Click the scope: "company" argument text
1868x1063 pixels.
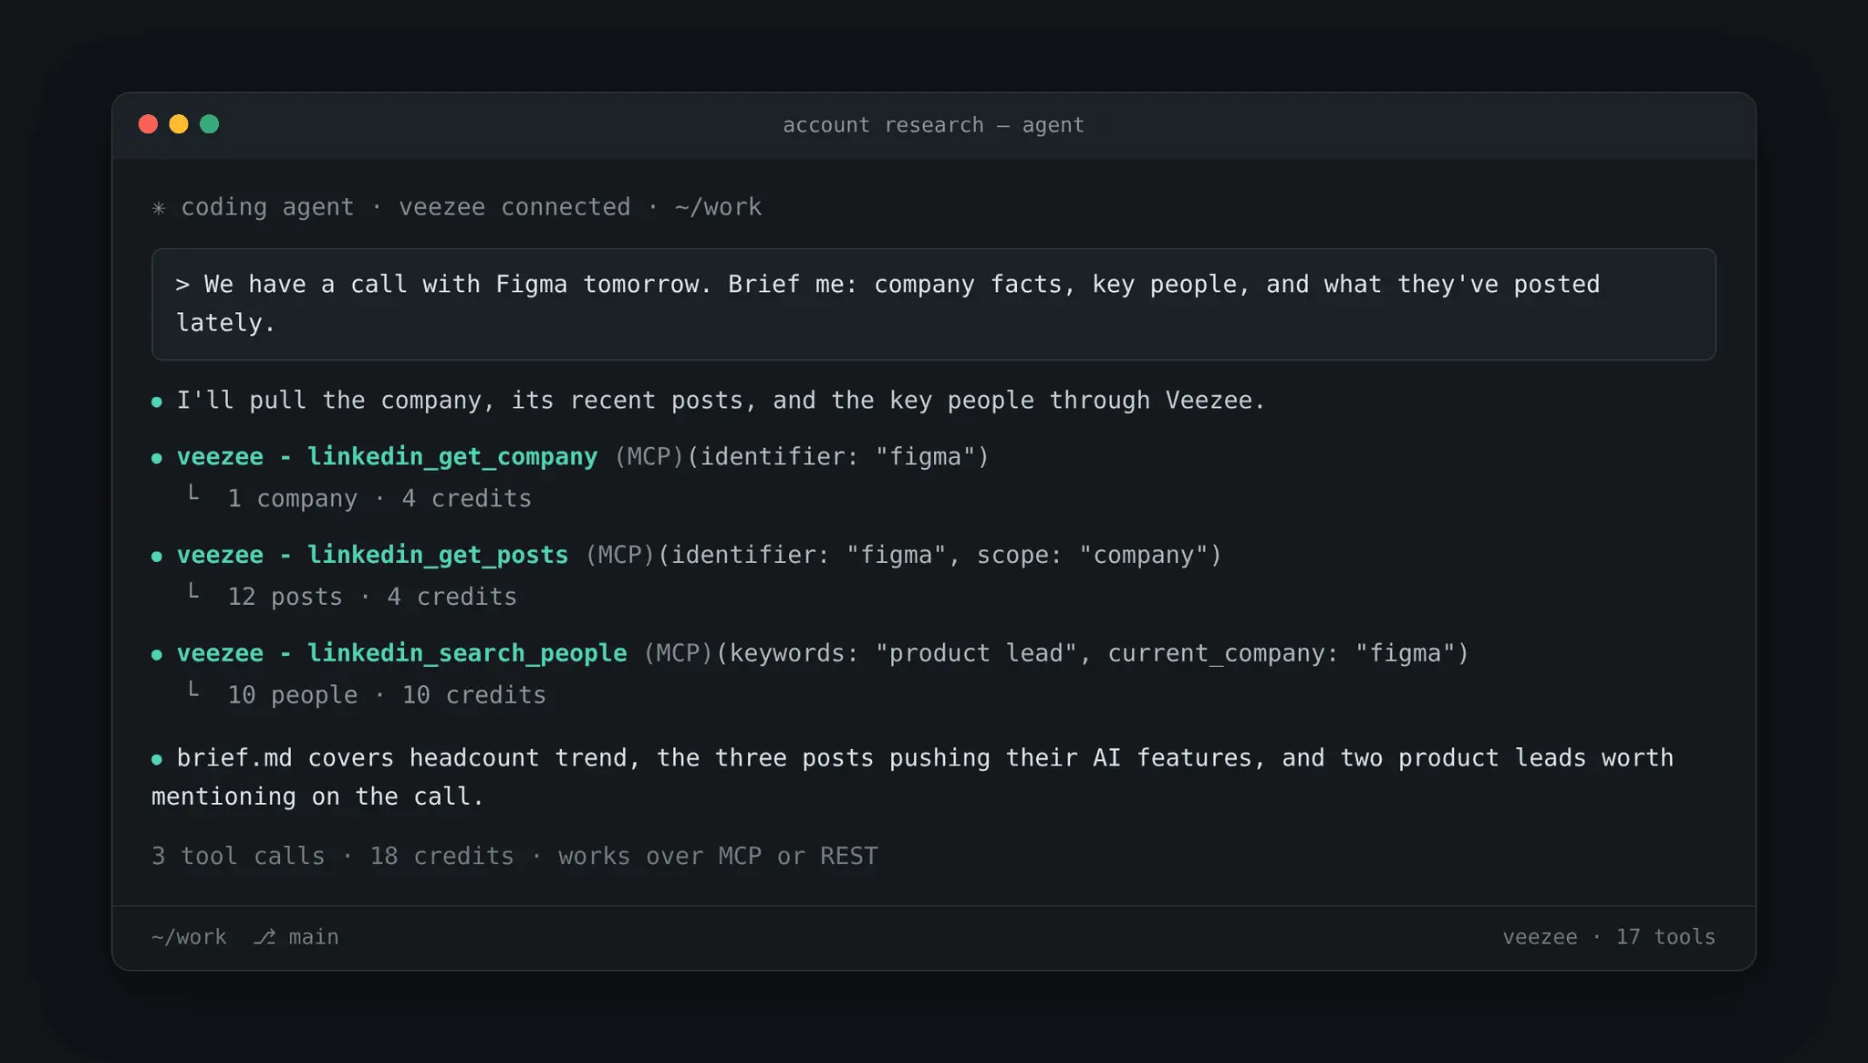[x=1093, y=555]
